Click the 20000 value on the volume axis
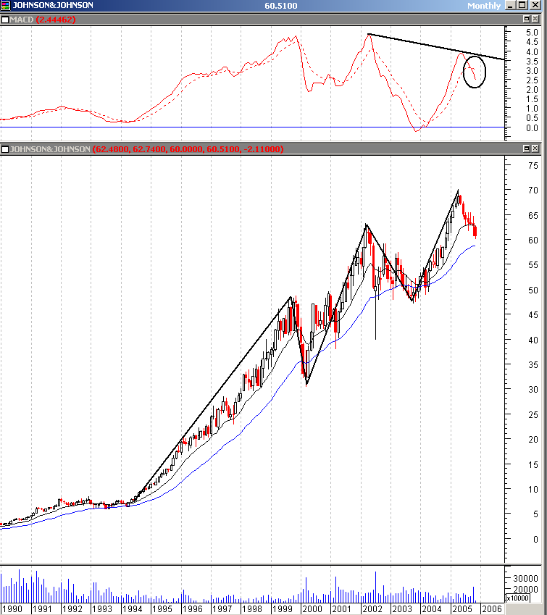 pos(525,589)
